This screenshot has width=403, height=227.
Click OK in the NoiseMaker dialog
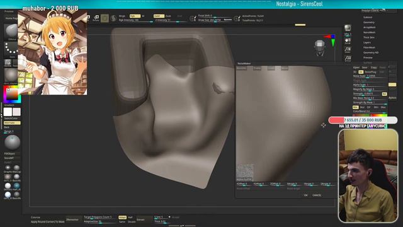[305, 195]
